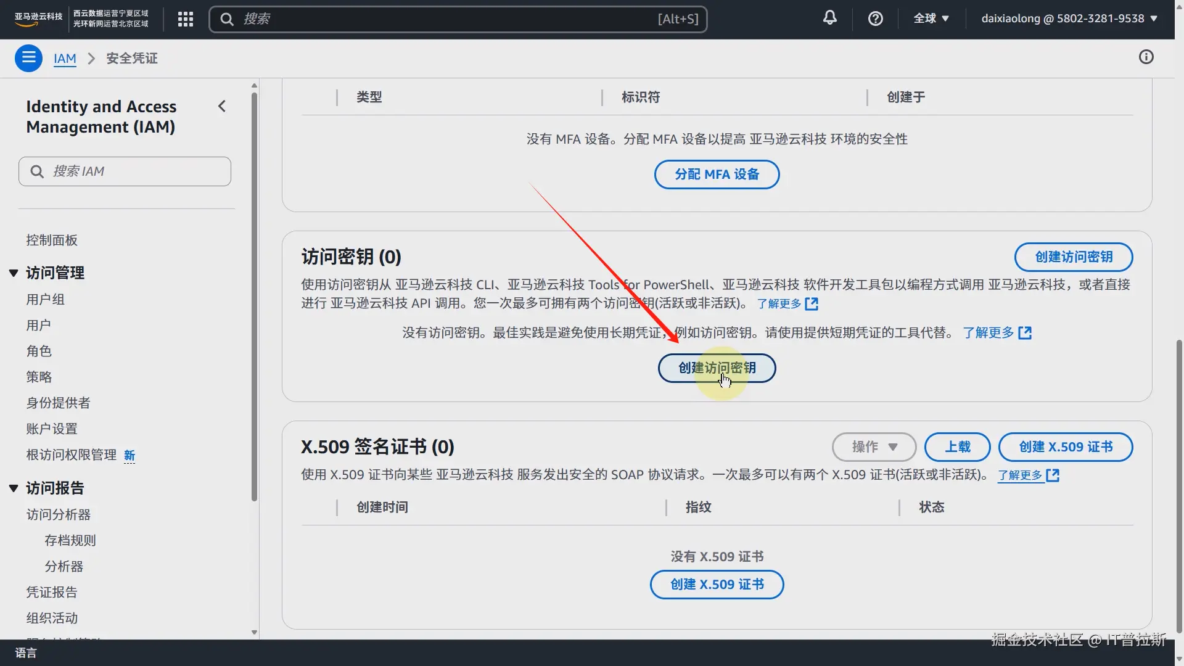Open 用户 in the sidebar
Image resolution: width=1184 pixels, height=666 pixels.
coord(38,325)
